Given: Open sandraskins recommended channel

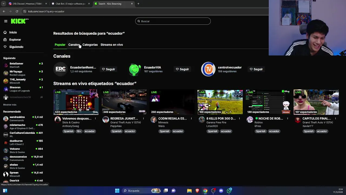Looking at the screenshot, I should point(23,119).
